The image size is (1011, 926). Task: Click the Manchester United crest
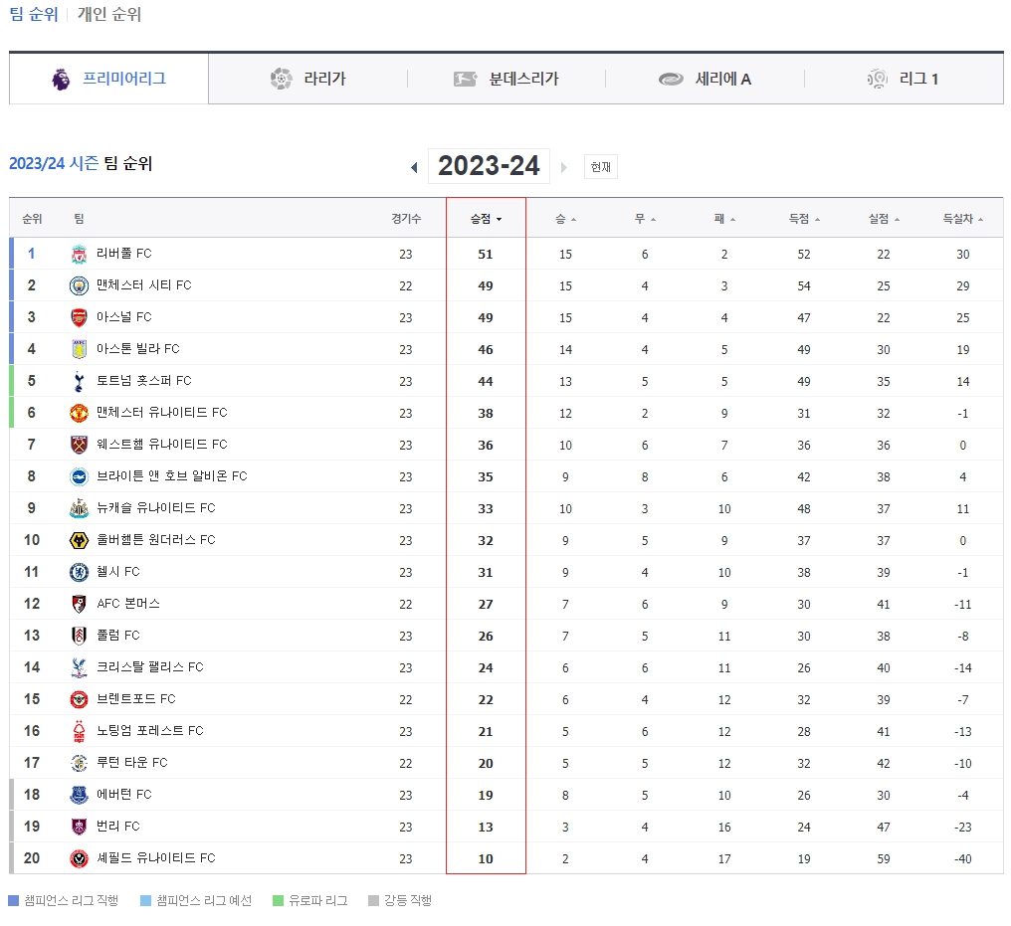pos(79,413)
